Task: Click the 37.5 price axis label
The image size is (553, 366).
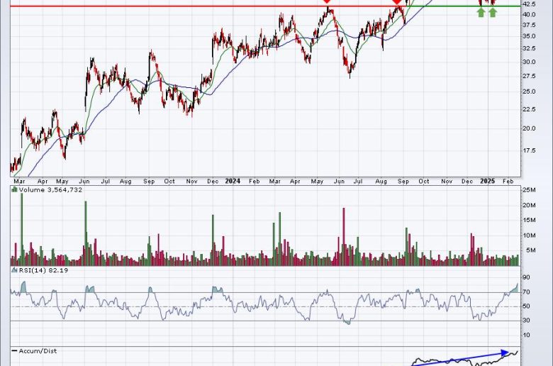Action: click(530, 25)
